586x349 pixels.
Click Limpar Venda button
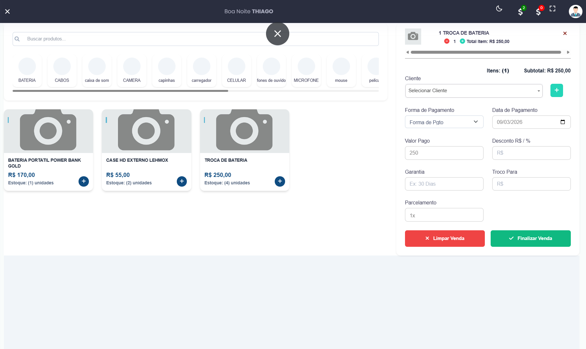(x=444, y=238)
